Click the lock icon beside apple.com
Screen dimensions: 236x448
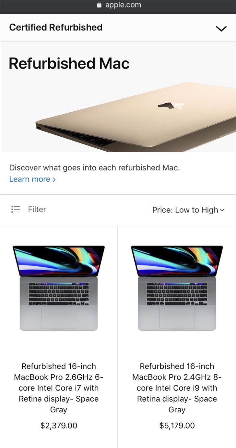(x=99, y=5)
